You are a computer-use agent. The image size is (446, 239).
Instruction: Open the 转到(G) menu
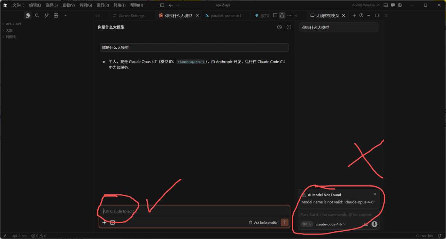(86, 5)
